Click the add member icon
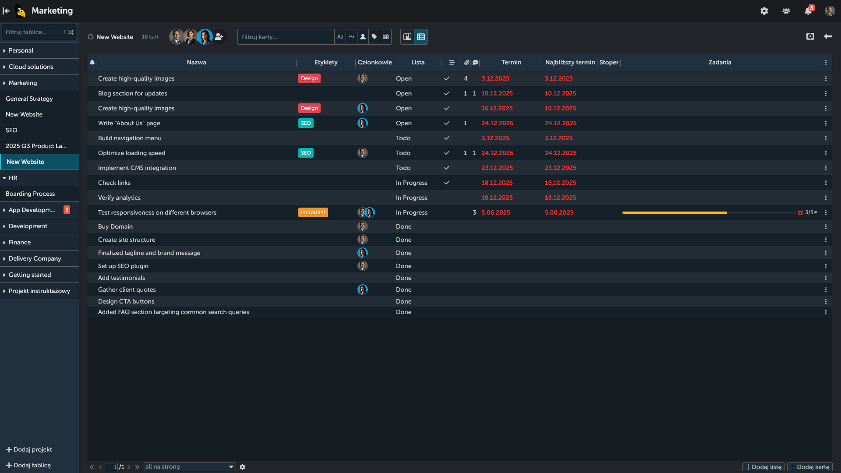This screenshot has height=473, width=841. [219, 37]
